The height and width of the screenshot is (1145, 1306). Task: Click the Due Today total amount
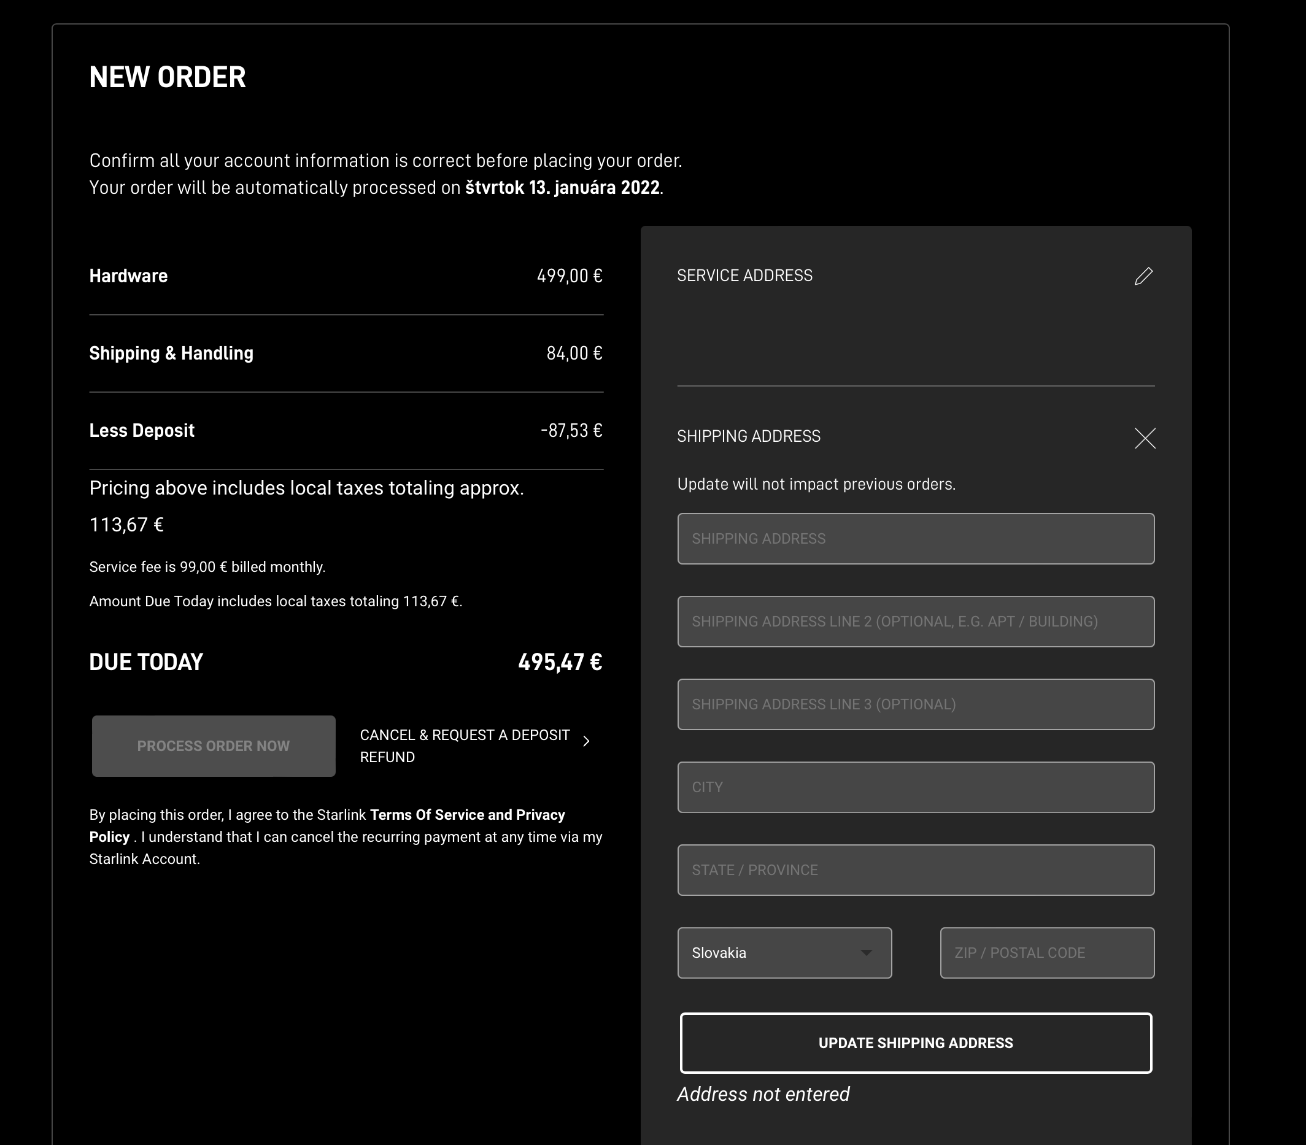[560, 662]
